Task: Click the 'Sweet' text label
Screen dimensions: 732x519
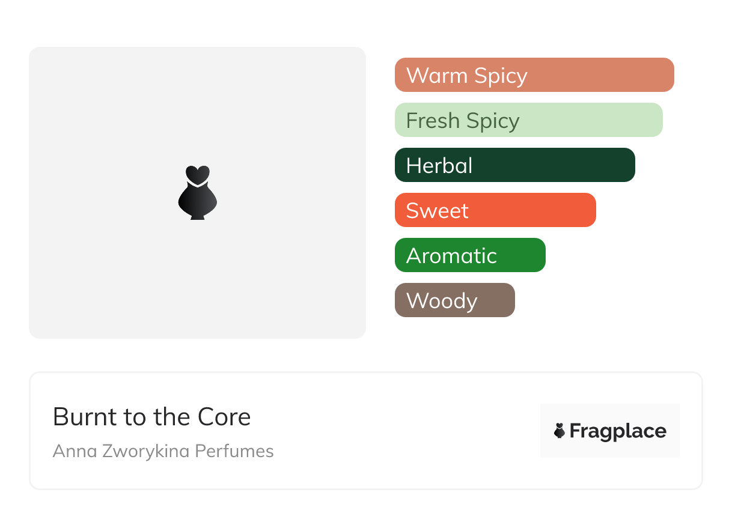Action: point(437,211)
